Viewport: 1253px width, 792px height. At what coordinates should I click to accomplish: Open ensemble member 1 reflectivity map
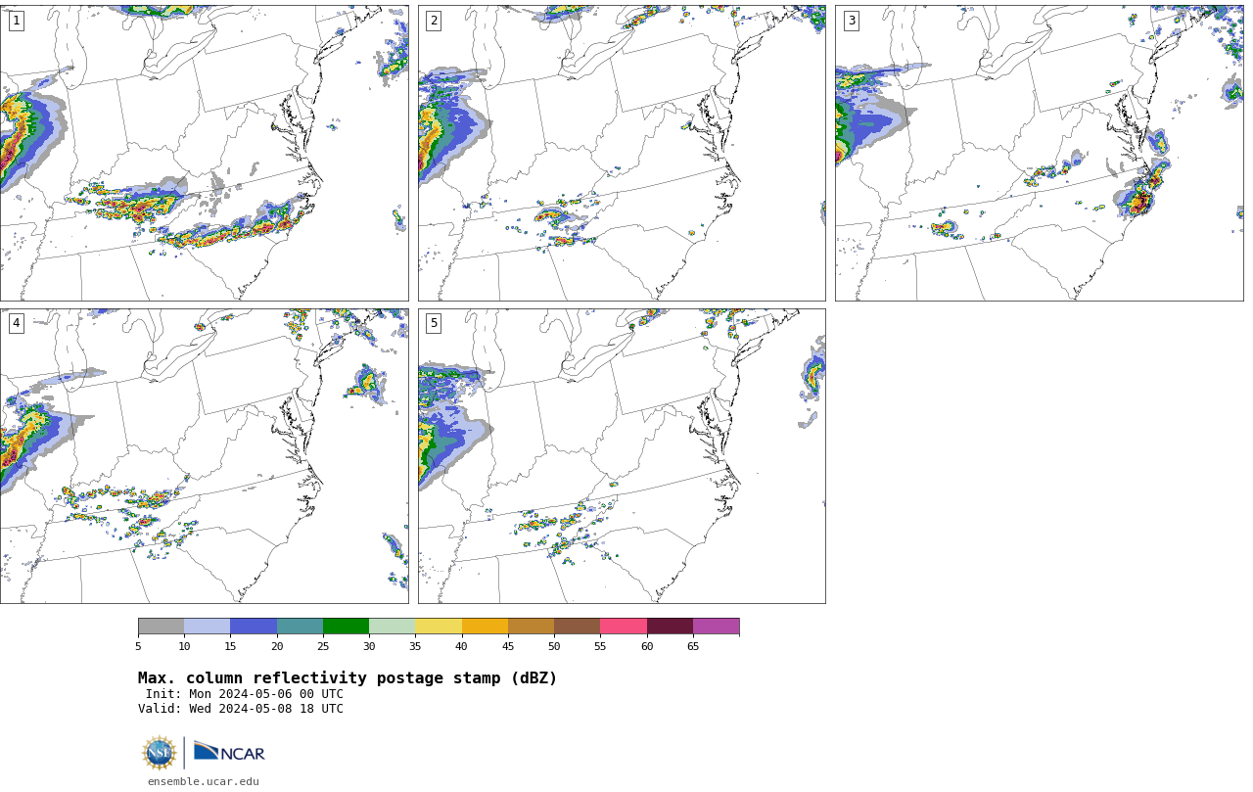click(204, 153)
